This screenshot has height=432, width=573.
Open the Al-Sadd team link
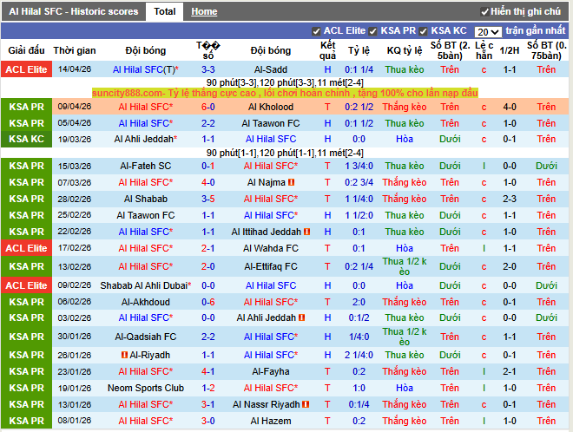[271, 69]
